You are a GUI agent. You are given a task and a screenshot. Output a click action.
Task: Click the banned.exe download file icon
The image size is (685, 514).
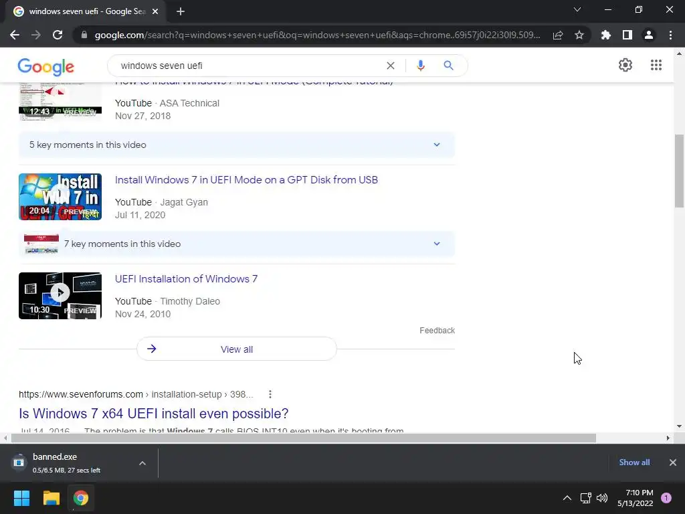(19, 462)
